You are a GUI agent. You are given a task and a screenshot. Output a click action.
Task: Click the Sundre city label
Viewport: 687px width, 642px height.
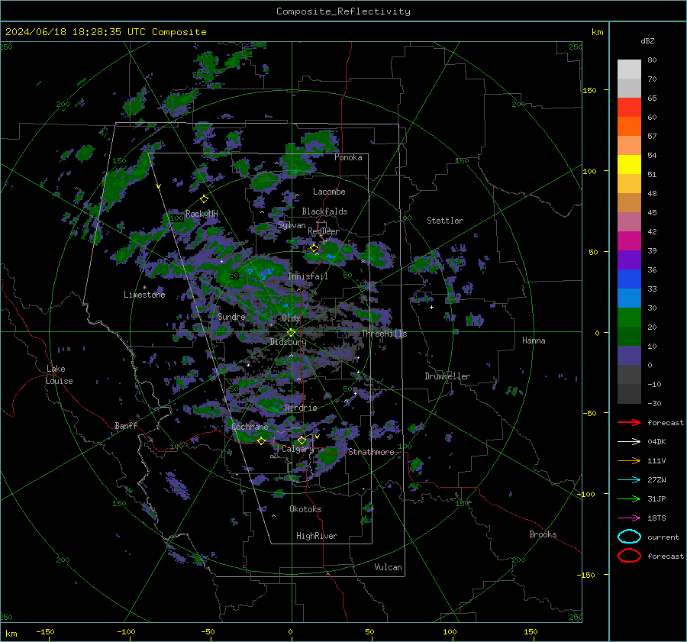click(231, 316)
